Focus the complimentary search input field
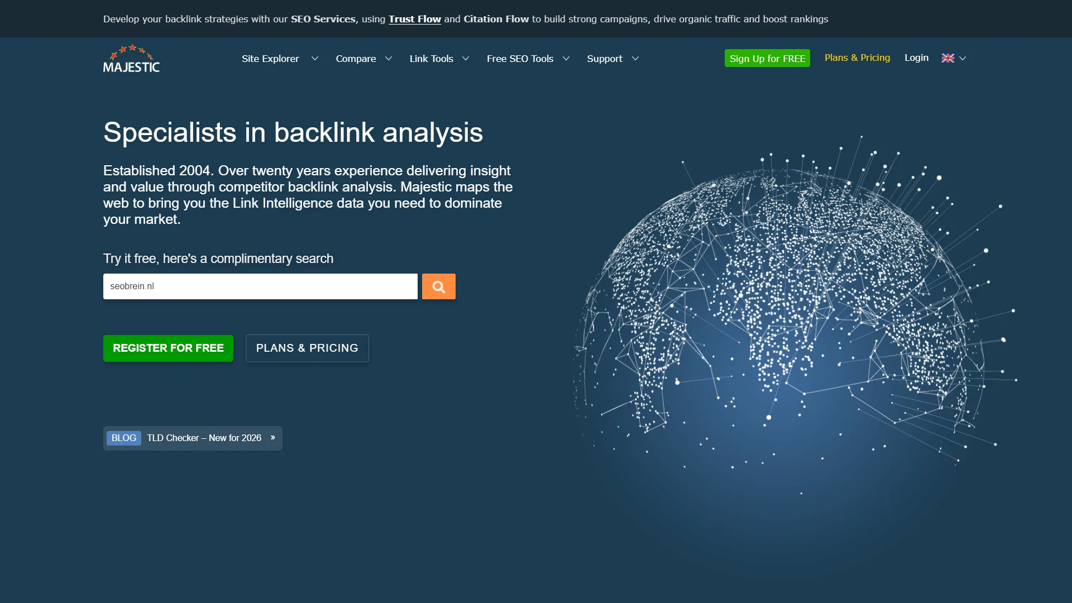 point(260,286)
